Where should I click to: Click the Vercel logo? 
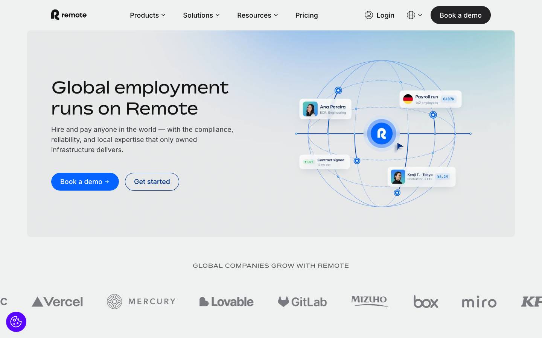(57, 302)
